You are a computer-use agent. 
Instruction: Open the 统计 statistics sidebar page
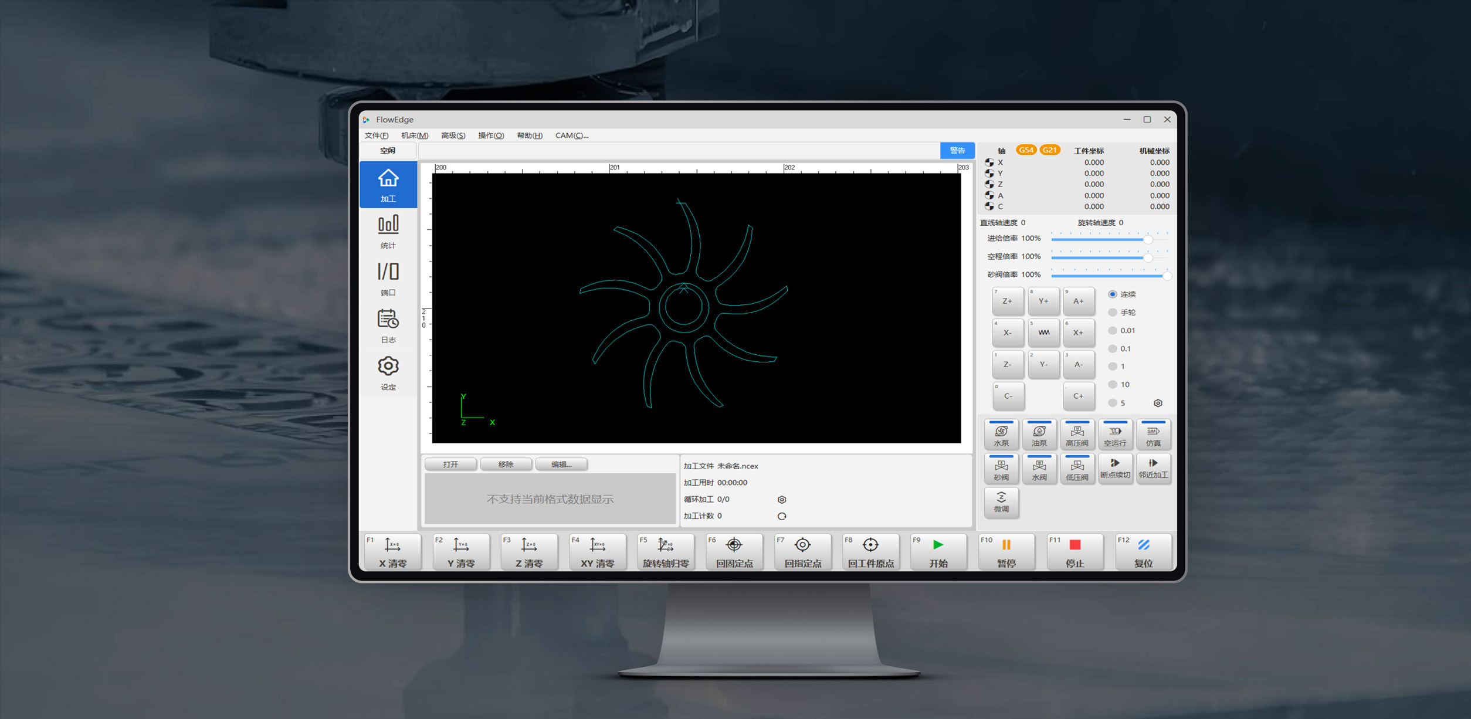[x=388, y=231]
